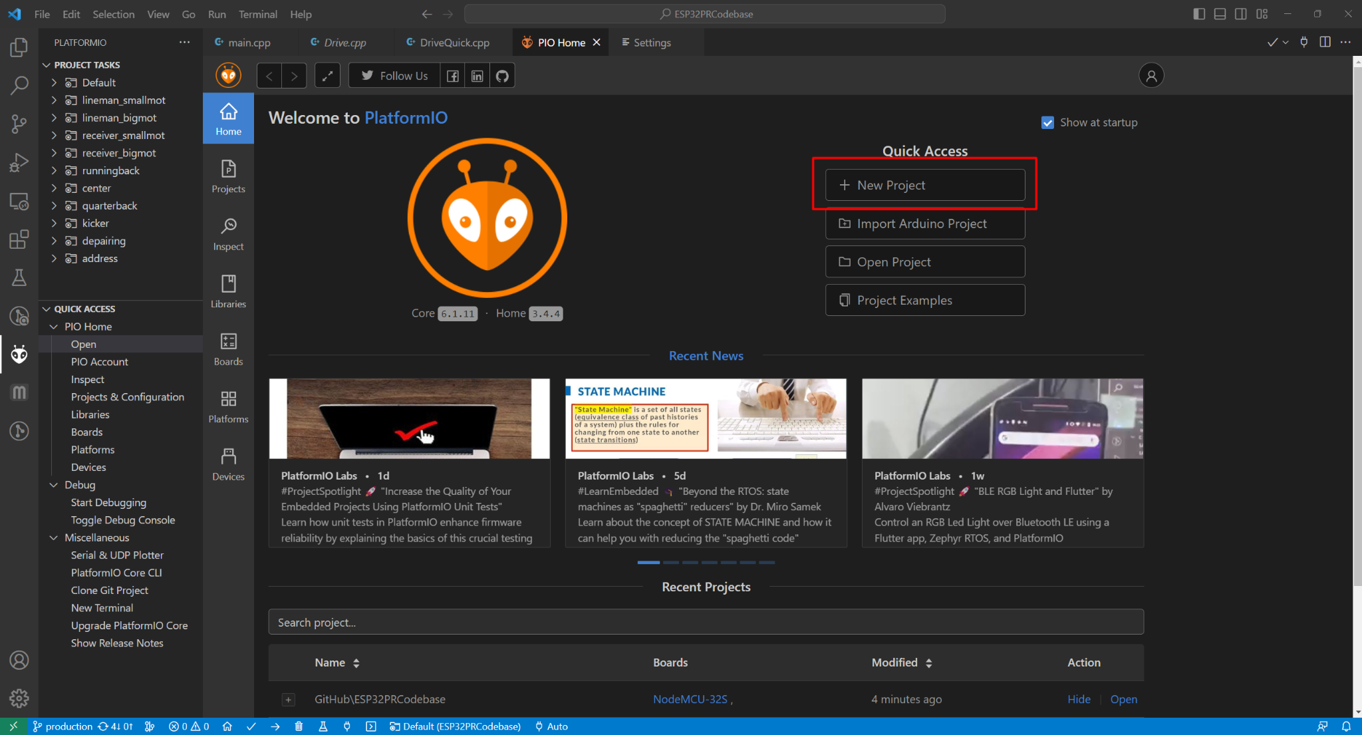The width and height of the screenshot is (1362, 735).
Task: Click the Hide action for ESP32PRCodebase
Action: coord(1079,699)
